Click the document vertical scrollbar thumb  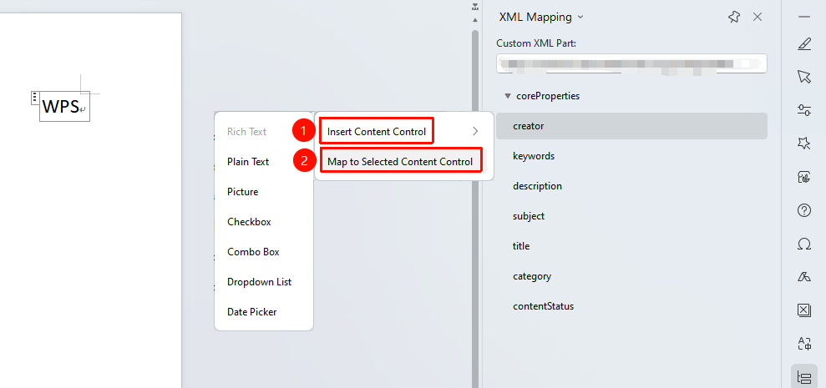pos(475,209)
